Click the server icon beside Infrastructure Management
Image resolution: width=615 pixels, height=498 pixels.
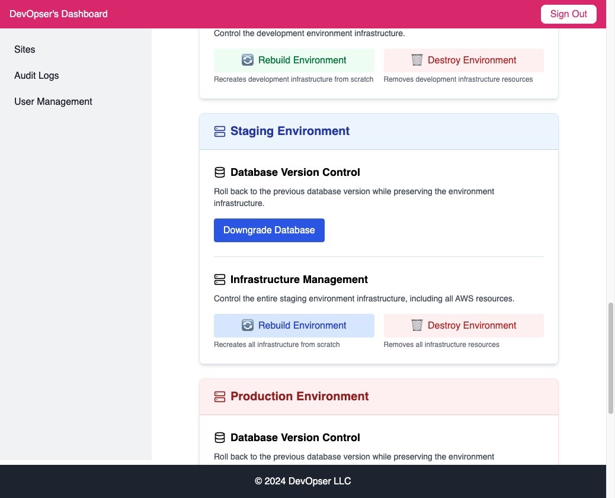[x=220, y=279]
